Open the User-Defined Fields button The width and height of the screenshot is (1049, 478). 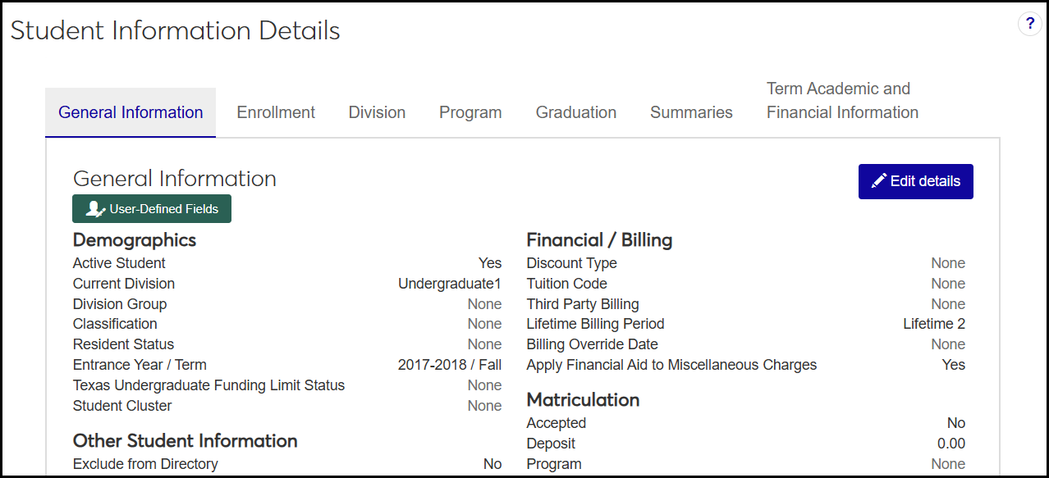point(152,209)
